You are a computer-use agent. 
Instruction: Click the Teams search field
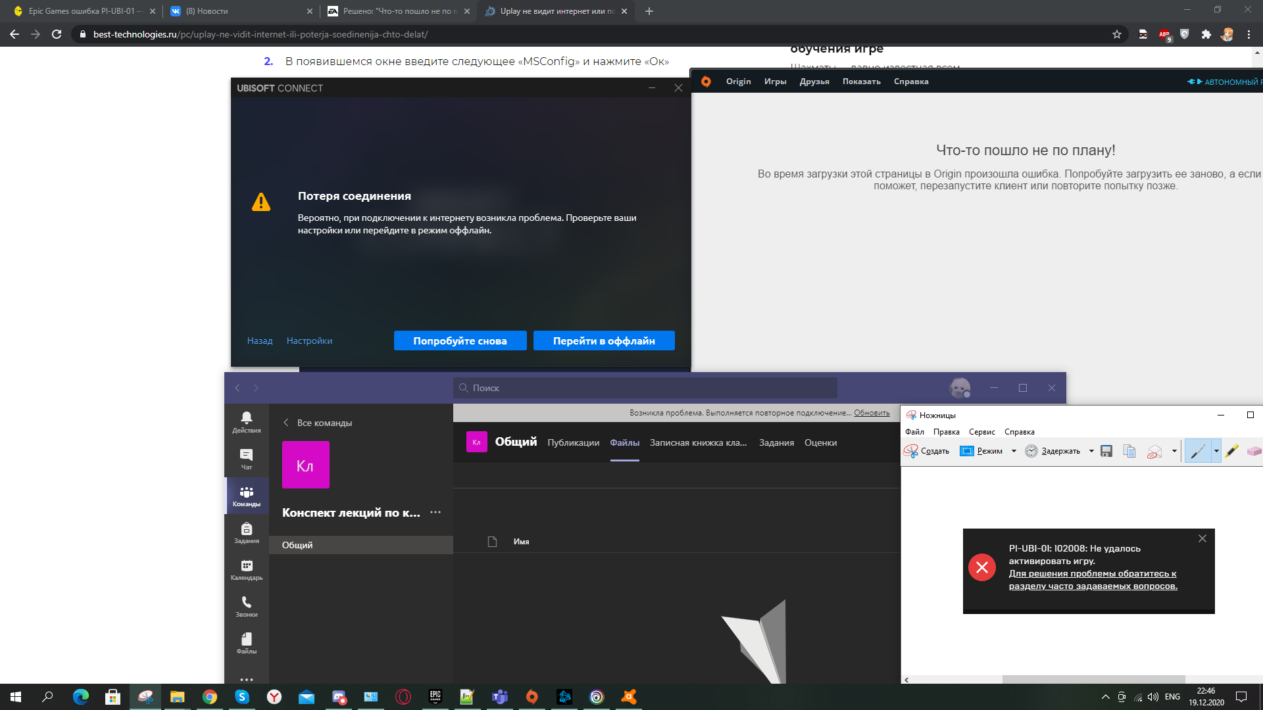(645, 388)
